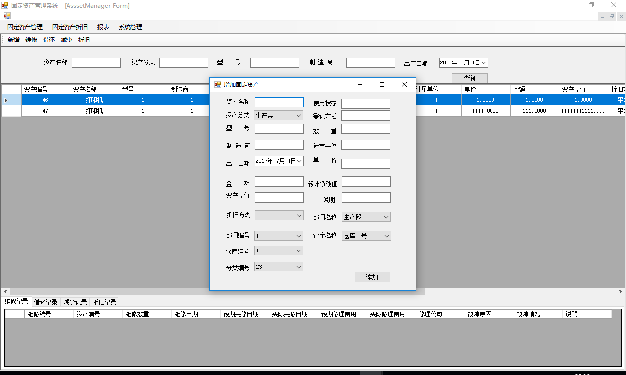Click the app icon in the main title bar
The width and height of the screenshot is (626, 375).
[5, 6]
